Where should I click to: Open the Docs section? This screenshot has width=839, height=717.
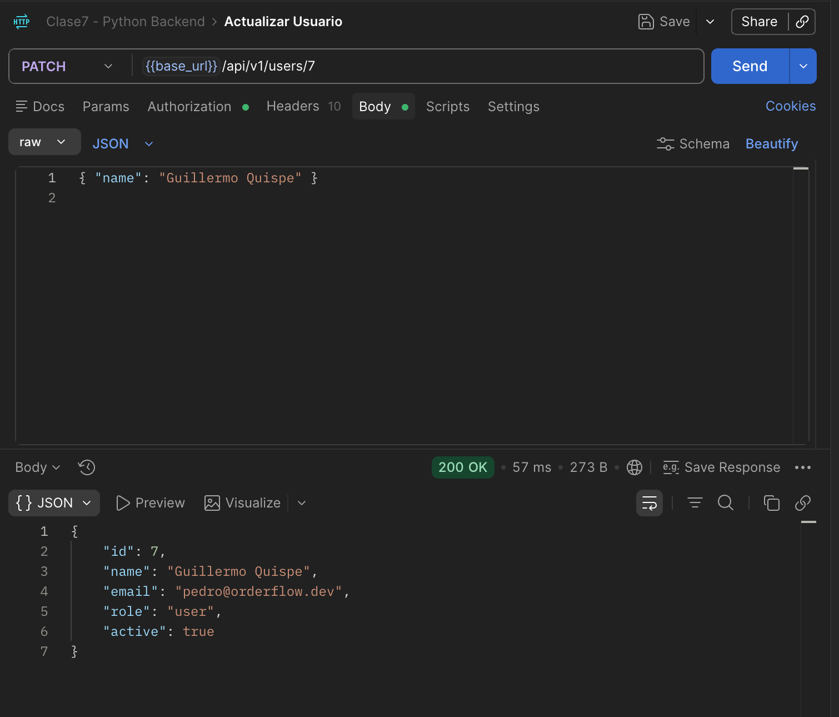(x=40, y=107)
